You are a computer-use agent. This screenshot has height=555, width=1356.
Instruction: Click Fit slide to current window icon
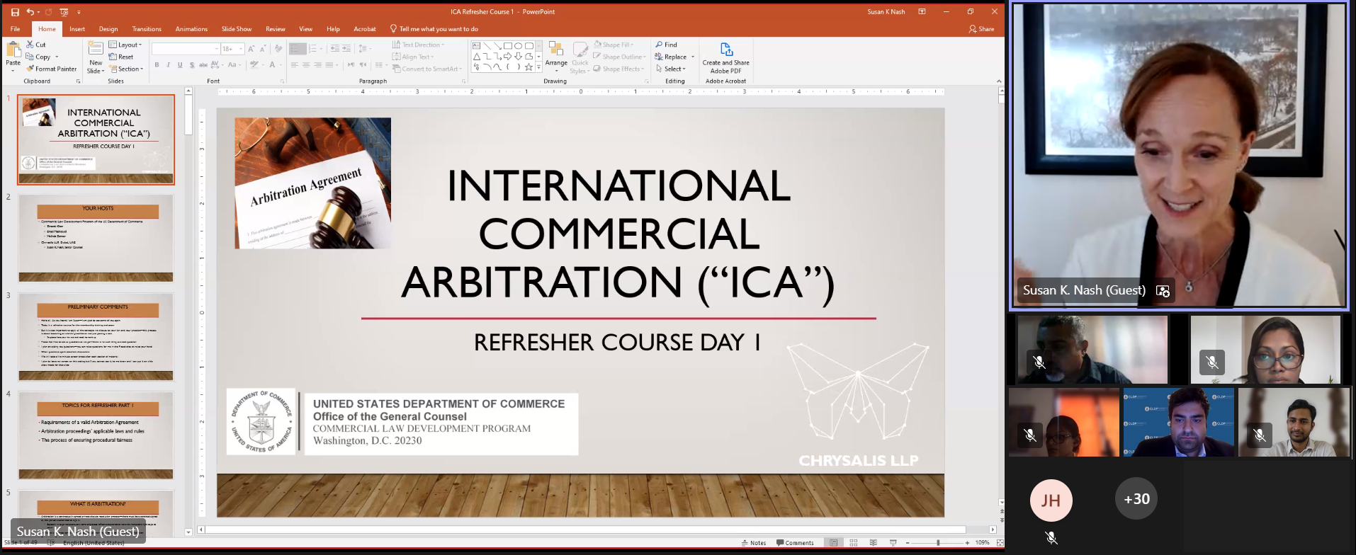pos(1000,543)
